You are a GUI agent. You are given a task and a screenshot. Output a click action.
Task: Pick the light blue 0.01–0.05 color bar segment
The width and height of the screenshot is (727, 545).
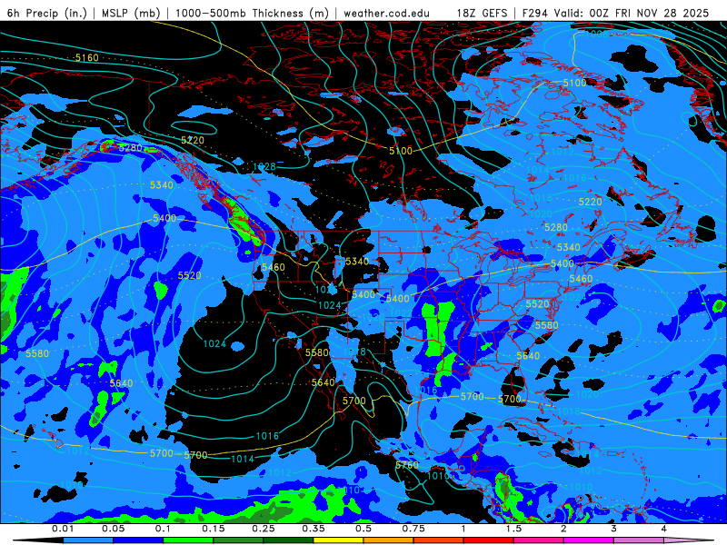[x=88, y=540]
